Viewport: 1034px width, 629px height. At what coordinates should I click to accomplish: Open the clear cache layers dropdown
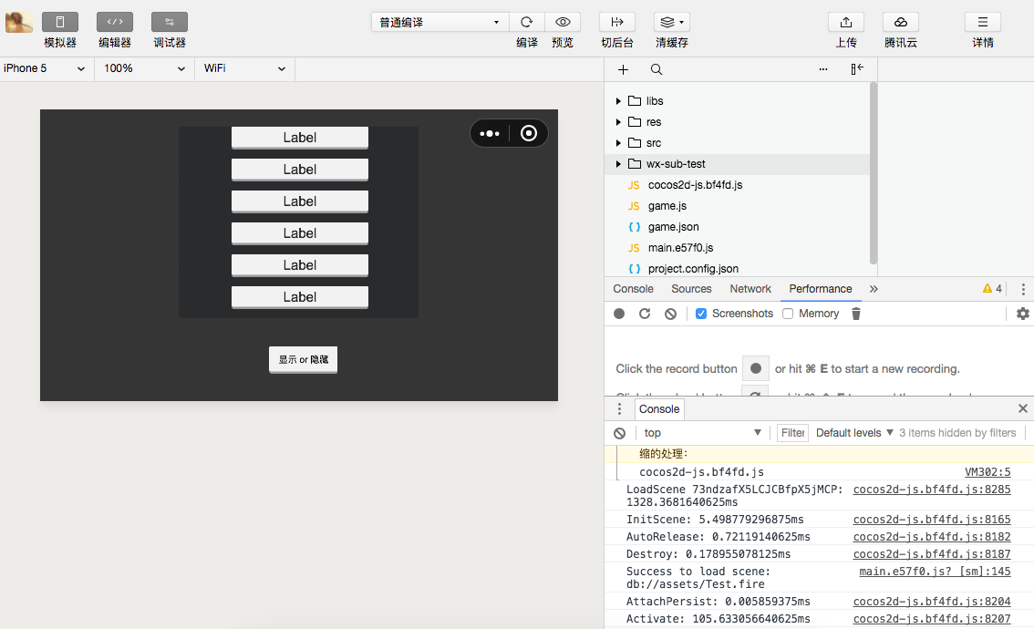click(672, 22)
